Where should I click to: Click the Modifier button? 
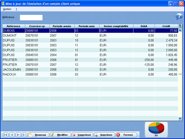point(61,135)
